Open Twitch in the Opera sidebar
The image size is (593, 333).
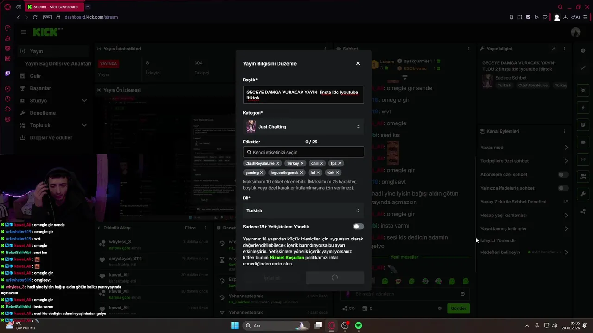click(x=7, y=74)
